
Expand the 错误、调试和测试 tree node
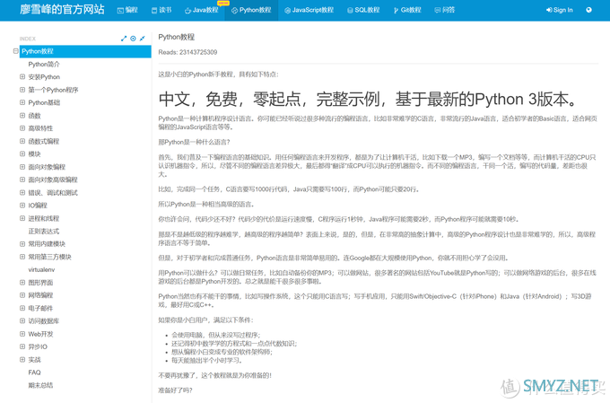coord(22,192)
